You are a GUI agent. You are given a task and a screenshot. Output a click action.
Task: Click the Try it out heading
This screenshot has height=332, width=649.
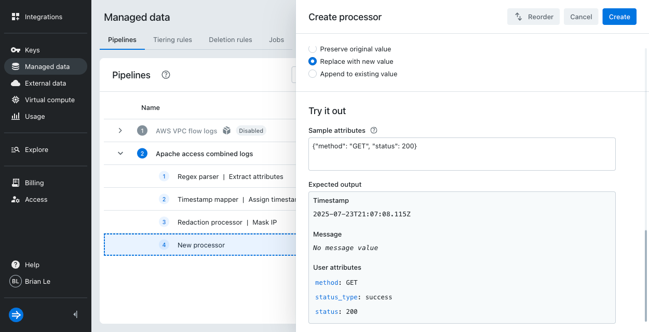coord(327,111)
